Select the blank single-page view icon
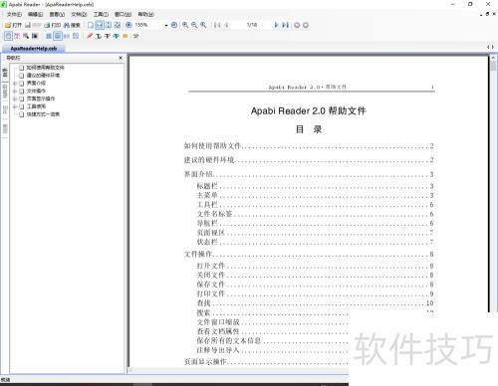The width and height of the screenshot is (498, 386). (91, 25)
